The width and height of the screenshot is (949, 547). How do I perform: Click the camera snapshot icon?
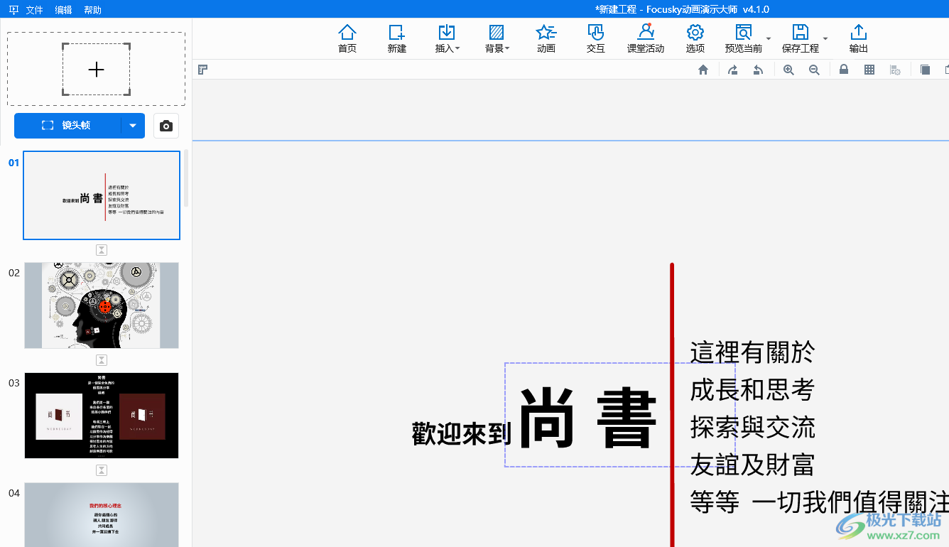(166, 126)
